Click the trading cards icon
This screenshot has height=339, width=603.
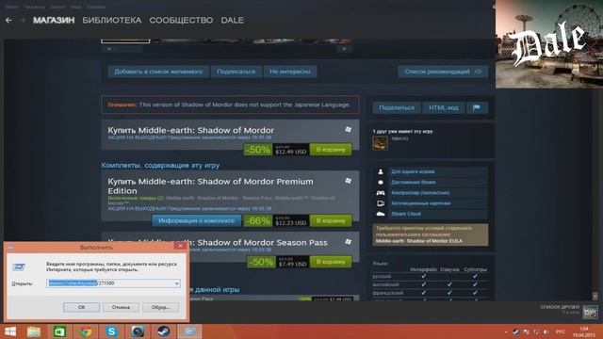pyautogui.click(x=381, y=203)
